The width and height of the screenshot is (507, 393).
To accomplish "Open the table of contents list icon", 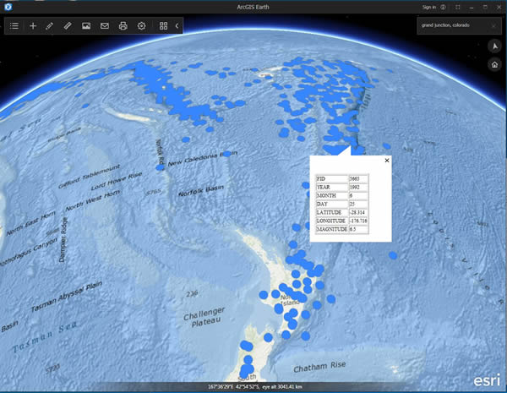I will [x=14, y=26].
